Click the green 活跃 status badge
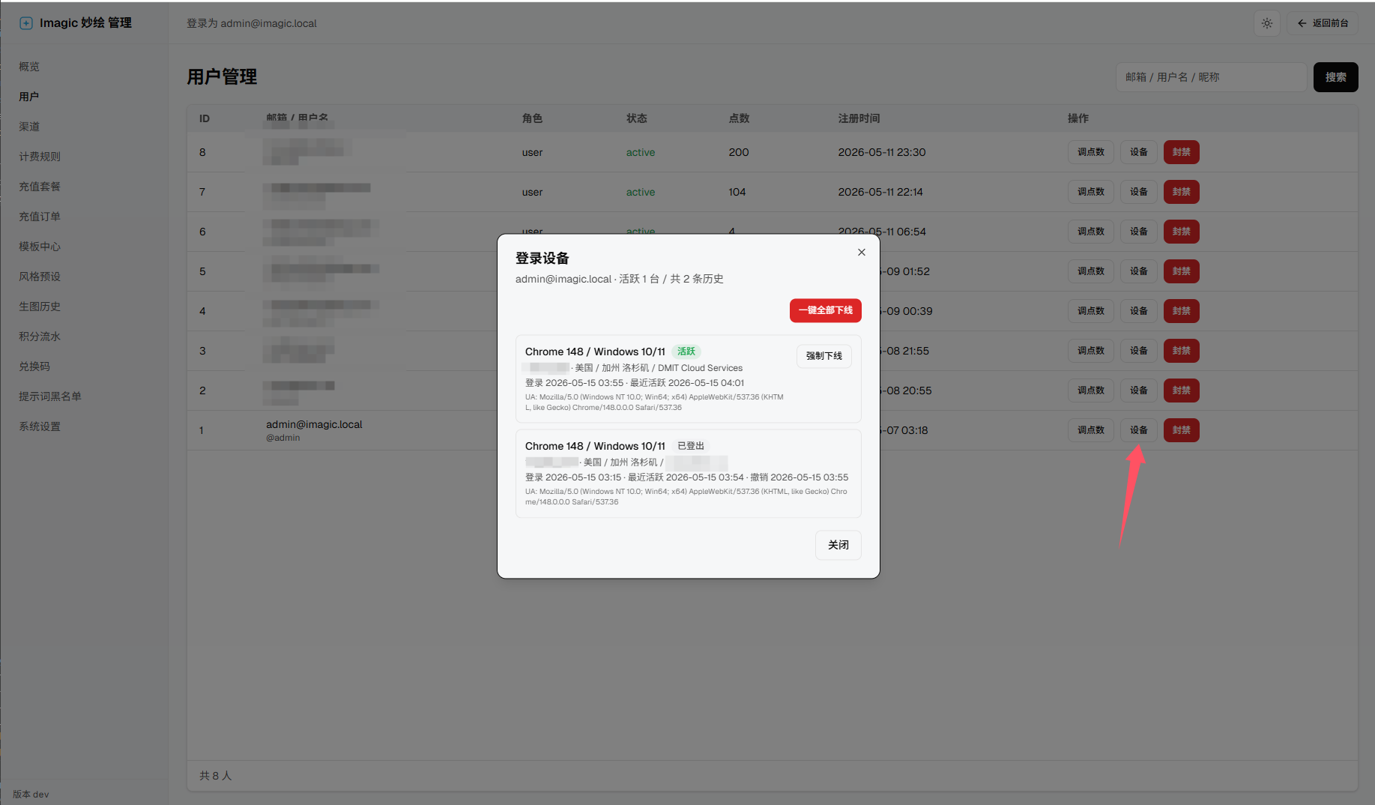1375x805 pixels. 686,352
